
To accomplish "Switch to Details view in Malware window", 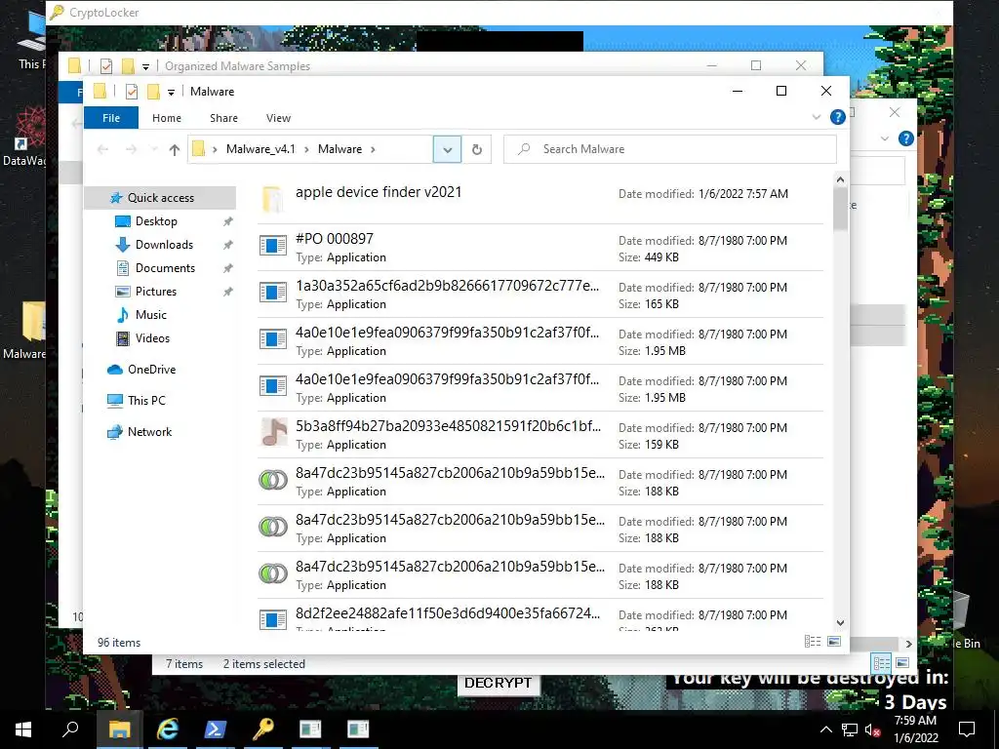I will click(813, 642).
